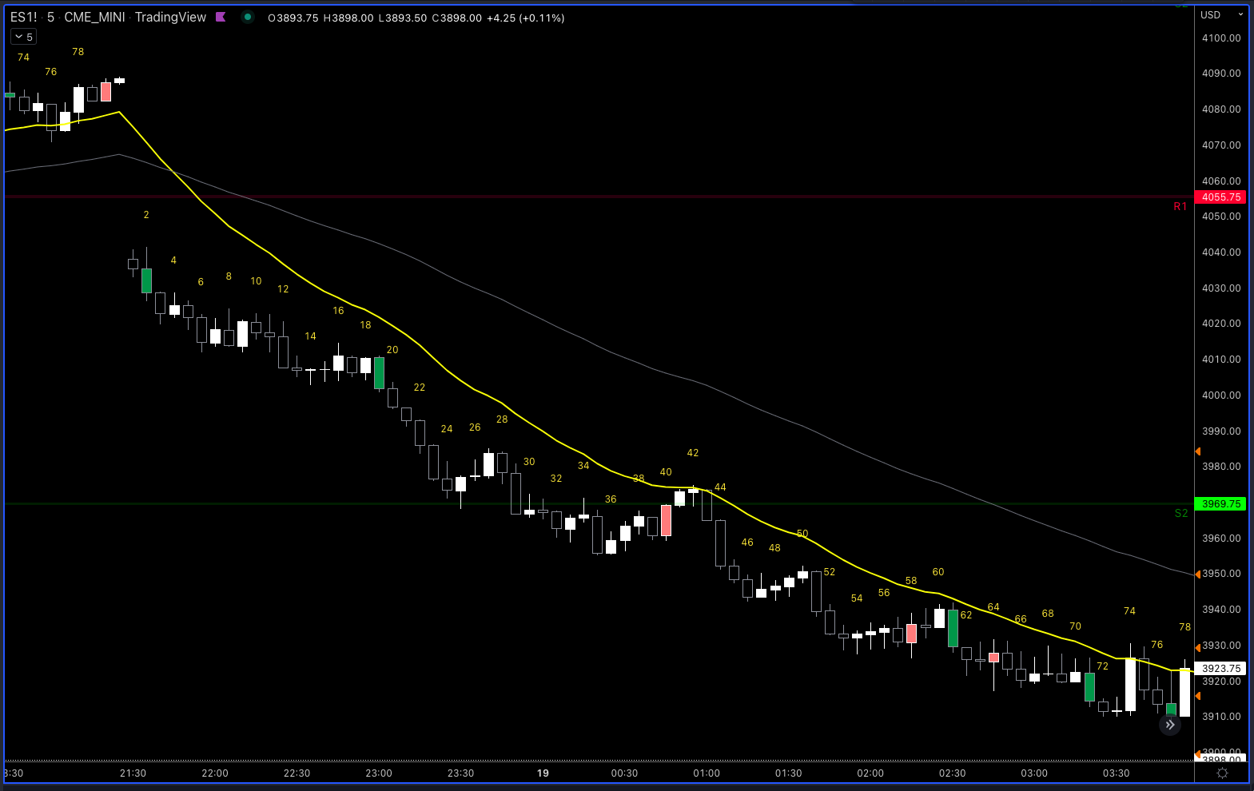This screenshot has height=791, width=1254.
Task: Click the green S2 pivot label
Action: [1181, 514]
